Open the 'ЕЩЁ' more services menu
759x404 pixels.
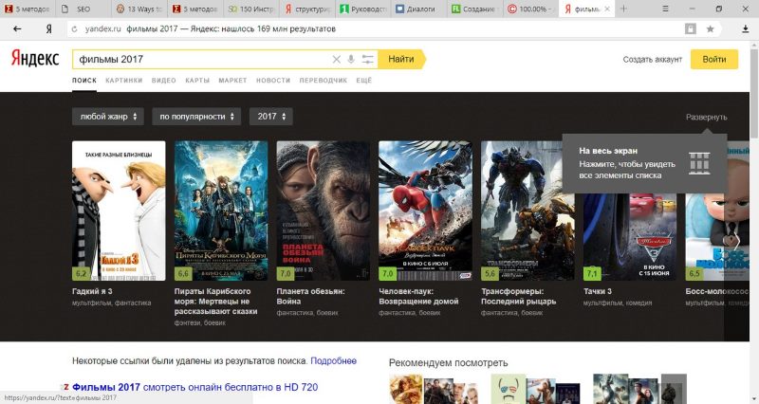coord(364,81)
